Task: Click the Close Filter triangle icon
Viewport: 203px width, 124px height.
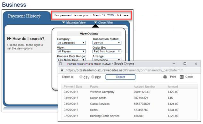Action: click(95, 22)
